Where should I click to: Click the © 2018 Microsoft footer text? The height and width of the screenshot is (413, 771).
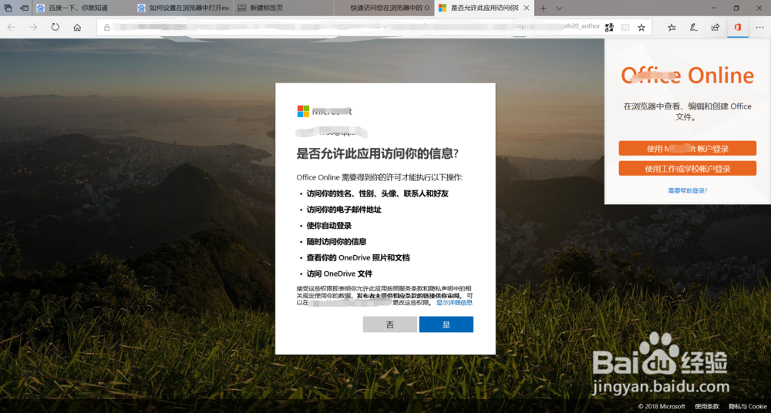coord(662,406)
